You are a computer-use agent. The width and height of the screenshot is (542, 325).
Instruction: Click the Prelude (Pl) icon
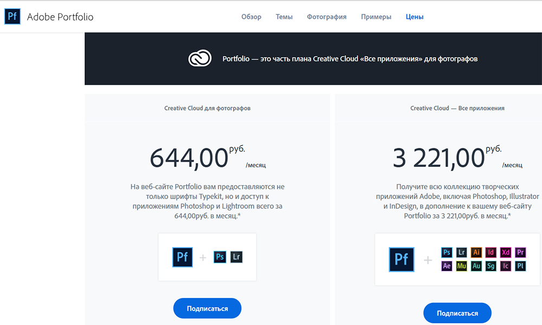pyautogui.click(x=520, y=266)
